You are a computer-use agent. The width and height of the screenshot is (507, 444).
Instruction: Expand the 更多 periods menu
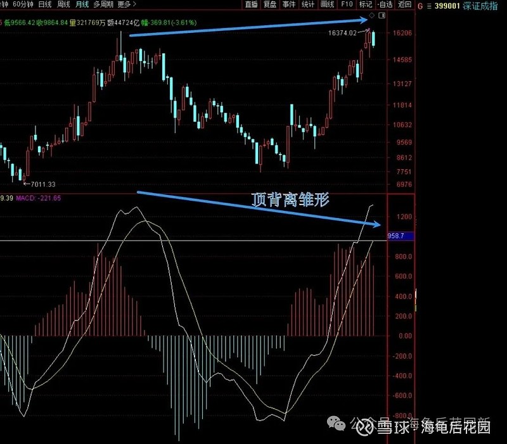pyautogui.click(x=127, y=4)
